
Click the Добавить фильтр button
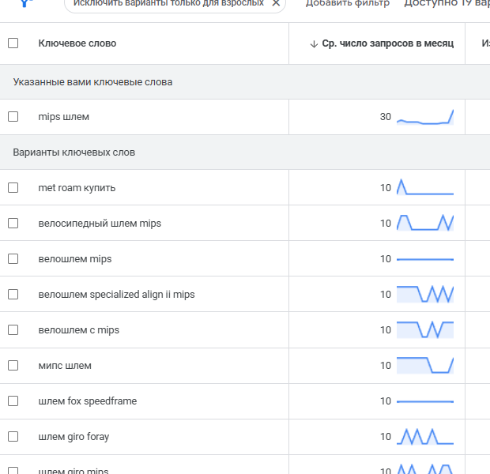(348, 3)
